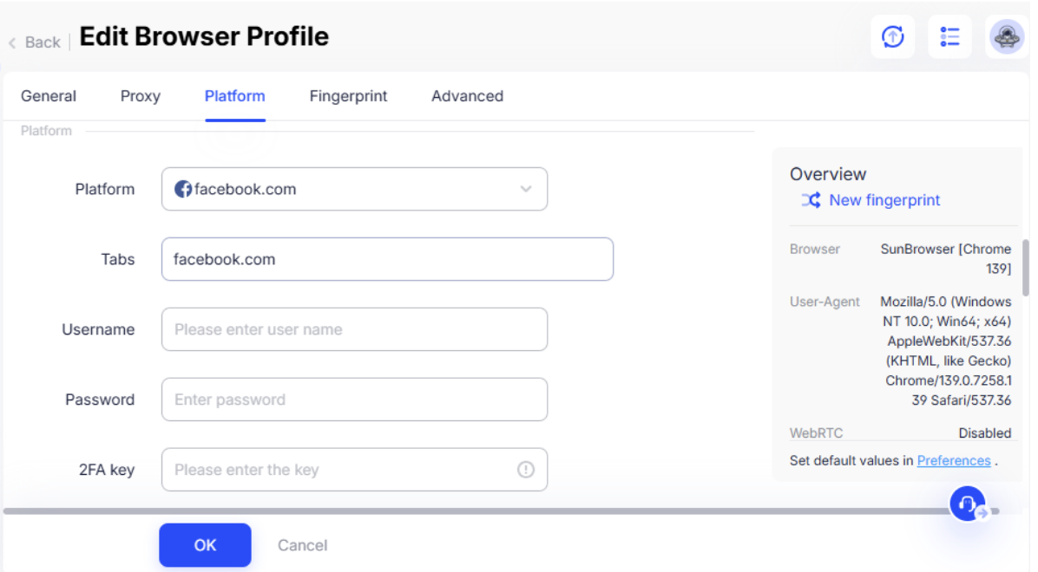Click the shuffle icon beside New fingerprint
Viewport: 1038px width, 572px height.
(x=809, y=200)
